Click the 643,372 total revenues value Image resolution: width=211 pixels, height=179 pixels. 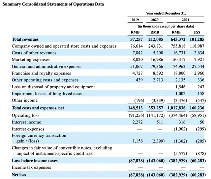coord(178,39)
